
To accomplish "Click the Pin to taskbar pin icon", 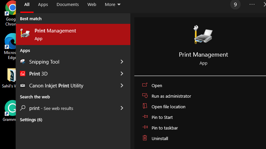I will (x=145, y=127).
